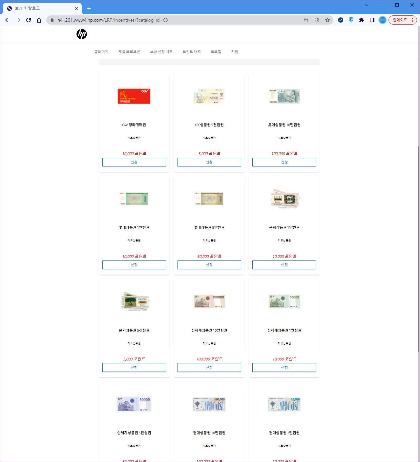Open the 신세계상품권 10만원권 voucher image

[209, 301]
